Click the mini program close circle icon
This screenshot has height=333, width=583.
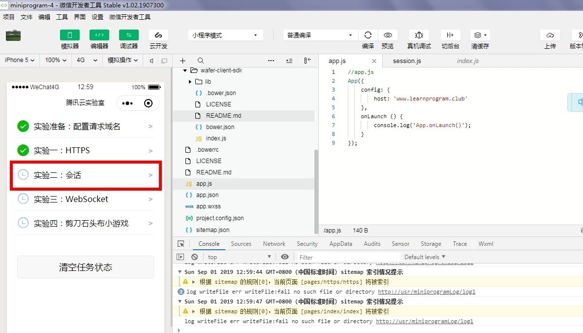click(x=149, y=103)
